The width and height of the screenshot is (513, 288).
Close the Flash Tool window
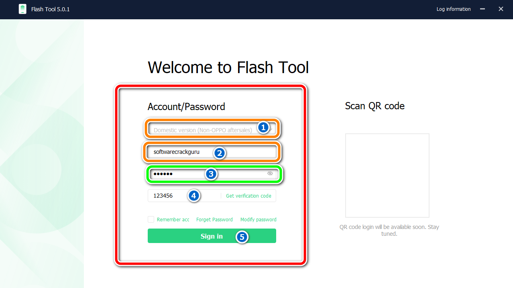501,9
